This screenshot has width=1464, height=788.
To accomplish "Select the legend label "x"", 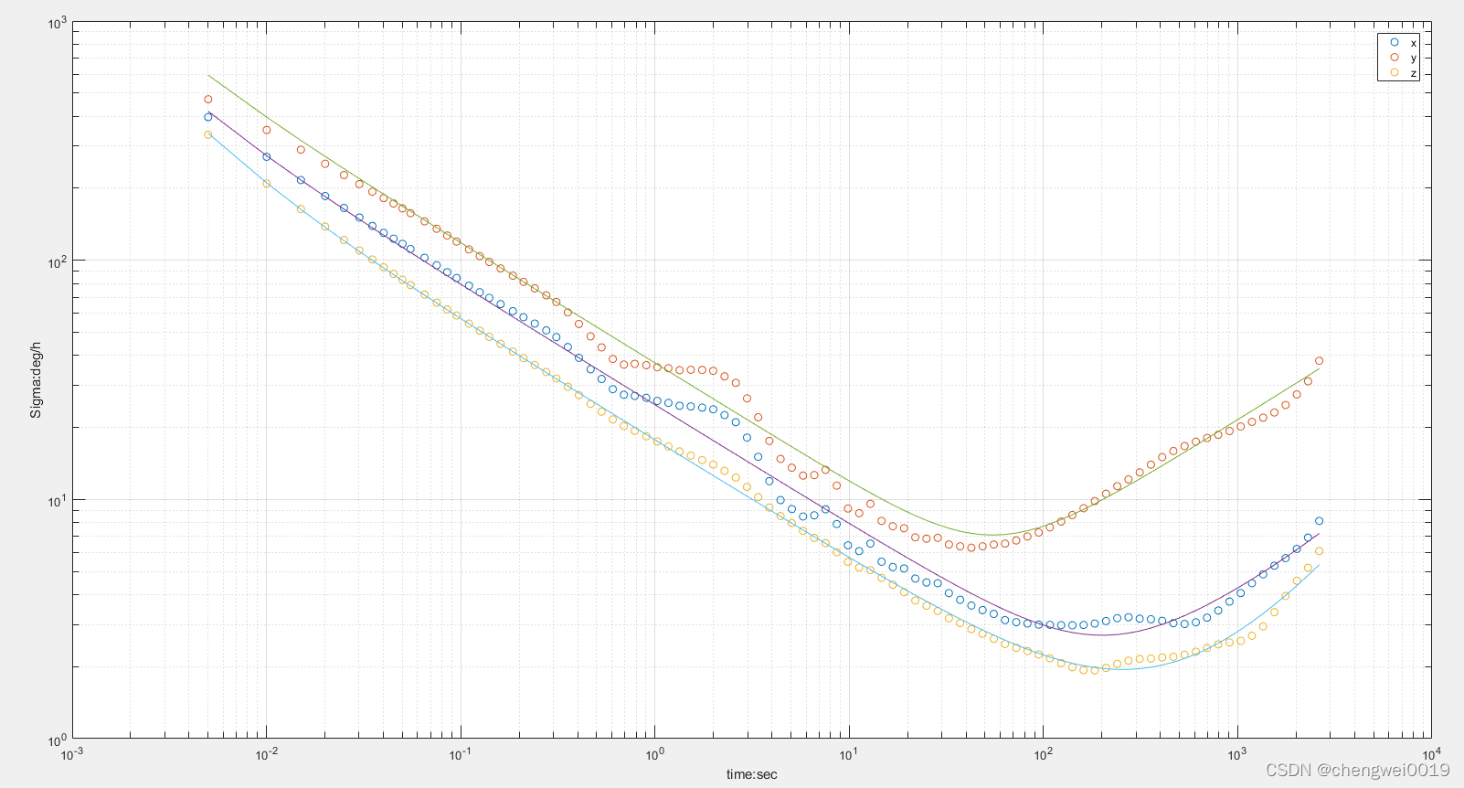I will [x=1414, y=43].
